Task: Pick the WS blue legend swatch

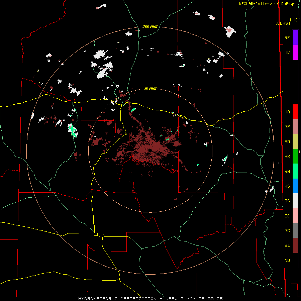Action: [x=295, y=186]
